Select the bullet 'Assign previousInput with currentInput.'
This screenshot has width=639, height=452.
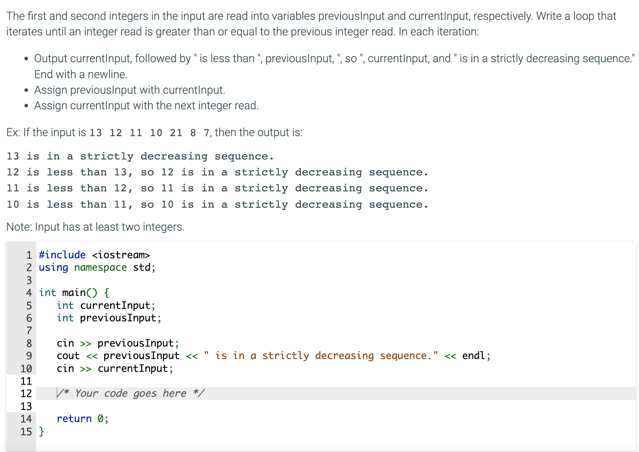click(129, 90)
